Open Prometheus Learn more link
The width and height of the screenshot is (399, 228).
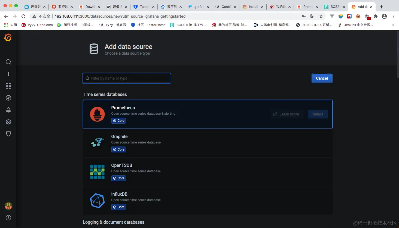point(286,114)
